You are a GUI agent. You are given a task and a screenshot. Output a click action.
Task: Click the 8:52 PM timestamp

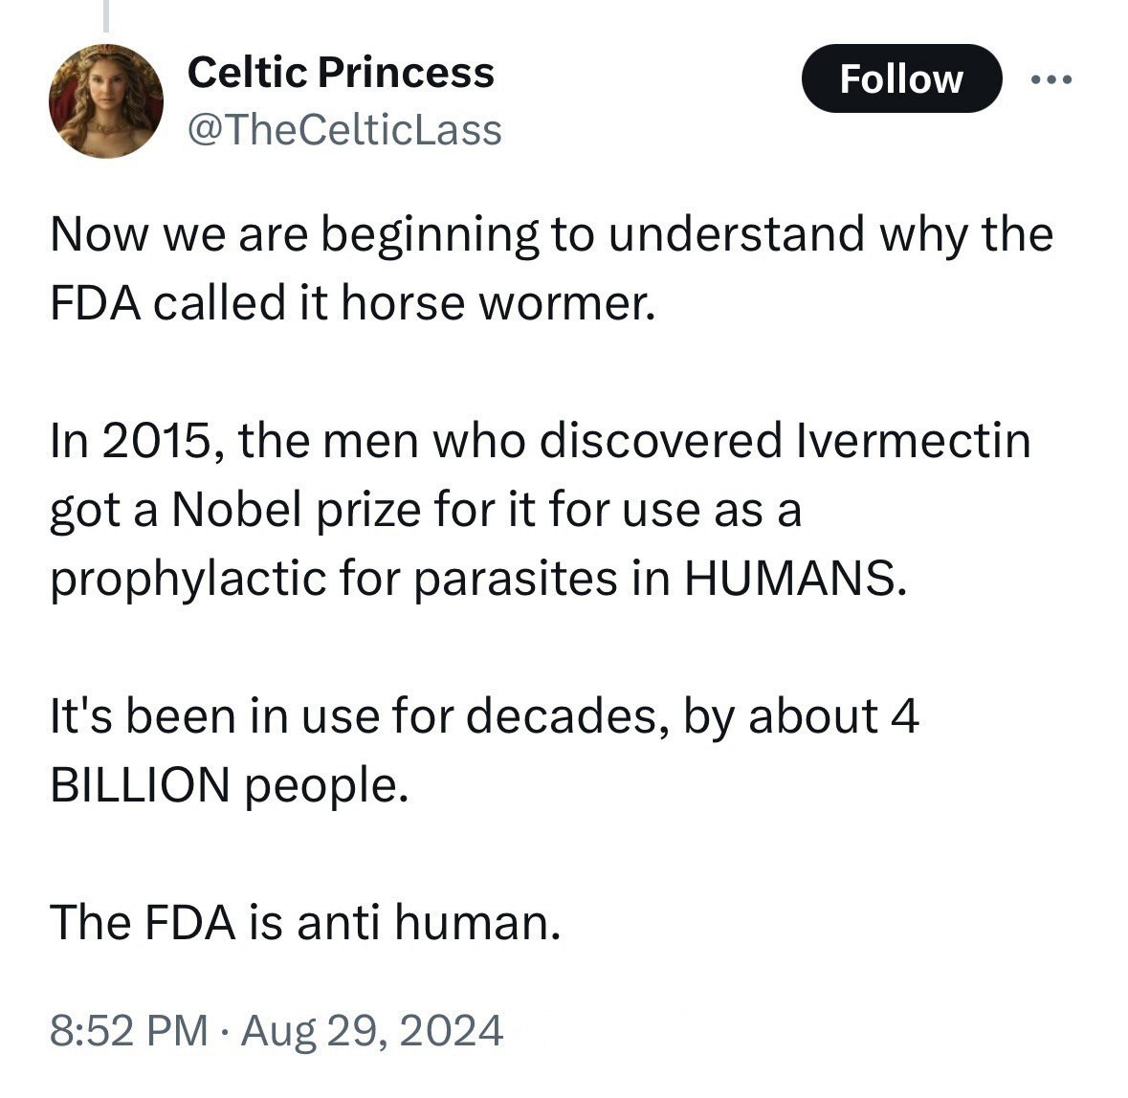coord(128,1030)
